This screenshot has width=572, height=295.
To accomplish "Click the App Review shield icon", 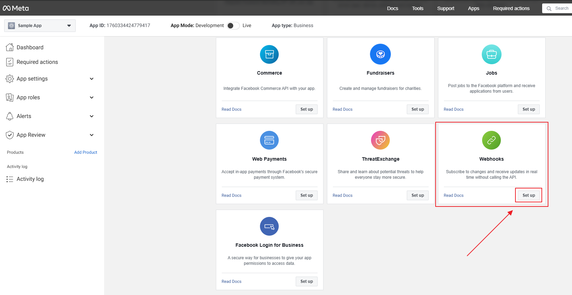I will coord(10,135).
